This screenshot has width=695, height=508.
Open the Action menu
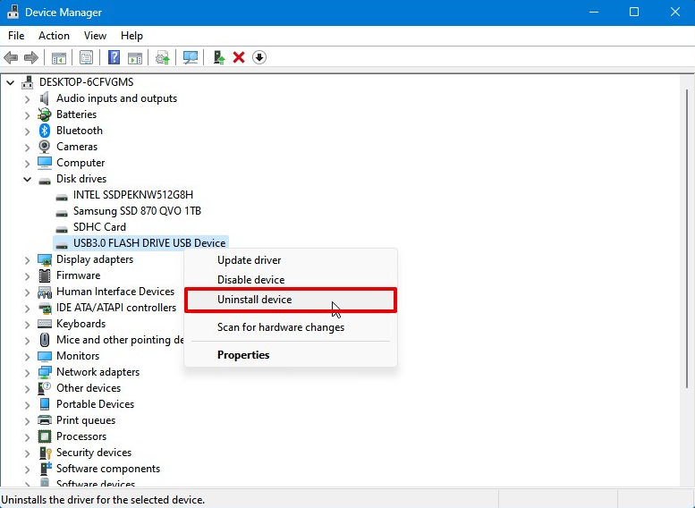(x=54, y=36)
